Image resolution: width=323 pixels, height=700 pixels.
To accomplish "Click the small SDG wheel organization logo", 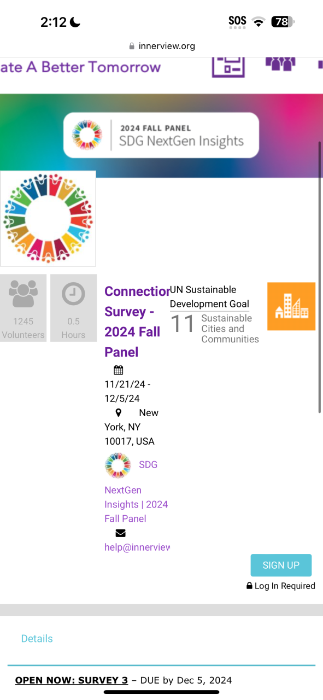I will point(118,465).
